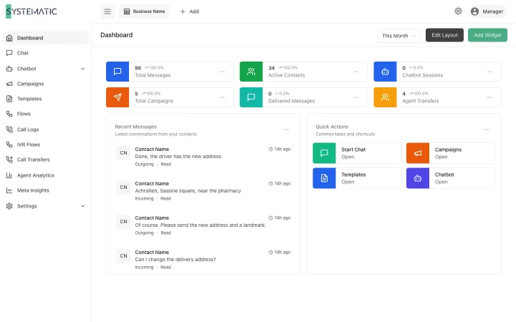Go to Dashboard in the sidebar
The image size is (516, 322).
[46, 38]
